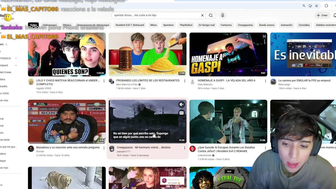Play the Maradona press conference thumbnail
This screenshot has height=189, width=336.
[x=67, y=121]
